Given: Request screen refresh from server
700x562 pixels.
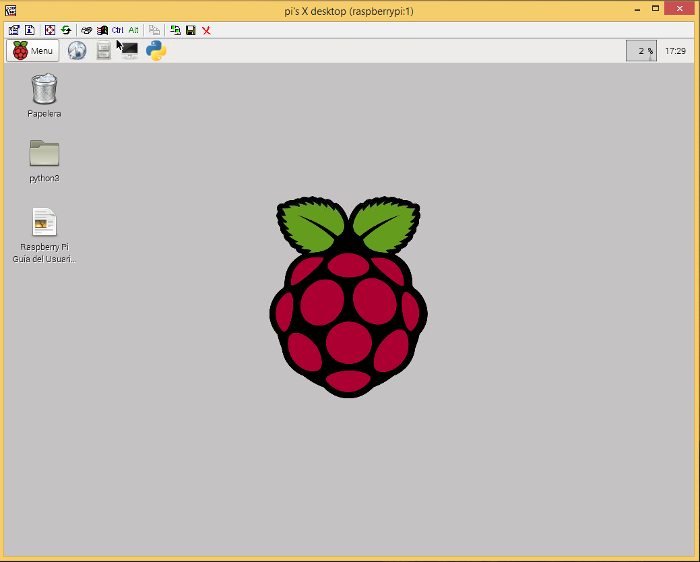Looking at the screenshot, I should tap(66, 30).
